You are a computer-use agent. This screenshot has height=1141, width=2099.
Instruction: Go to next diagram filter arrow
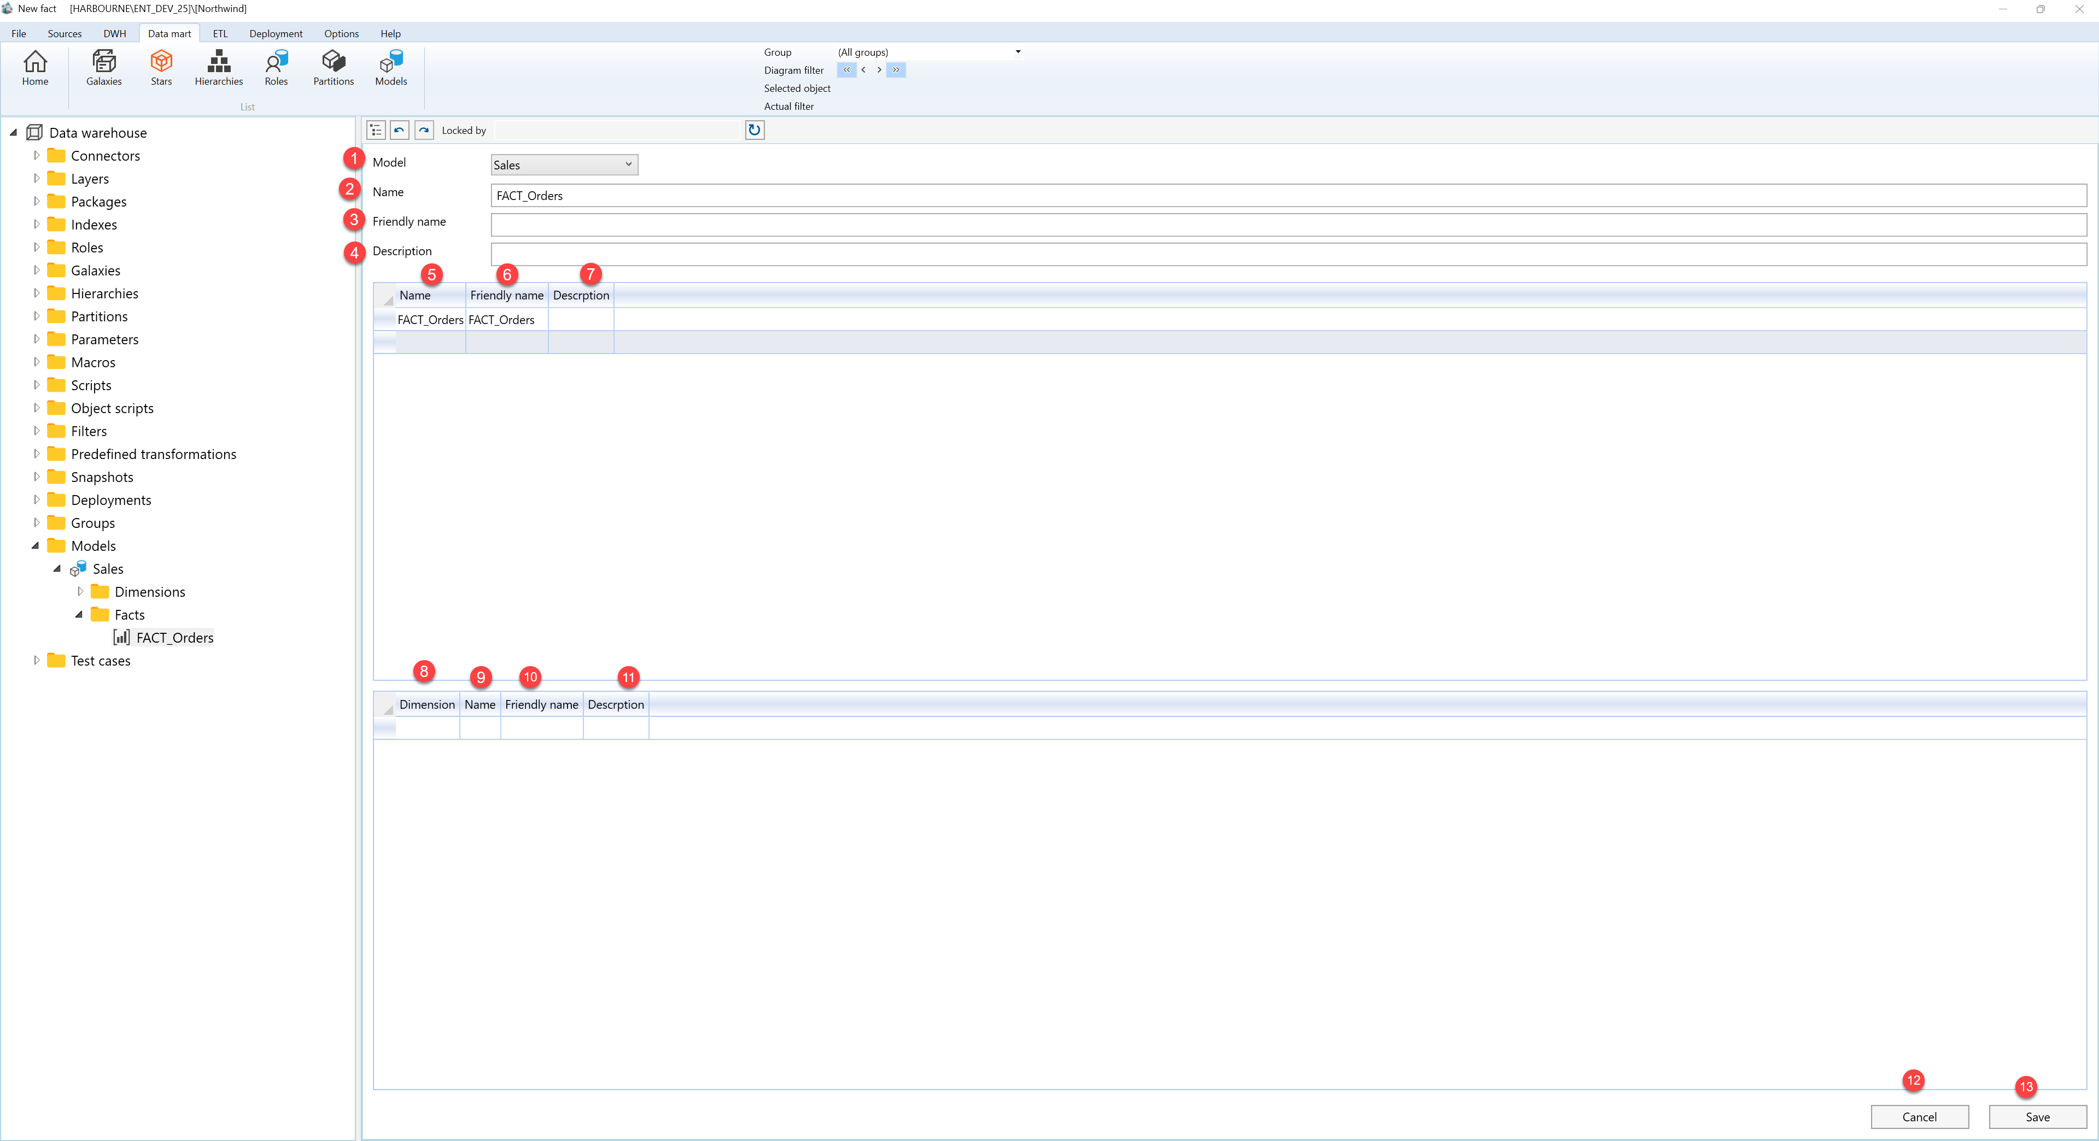(x=879, y=70)
